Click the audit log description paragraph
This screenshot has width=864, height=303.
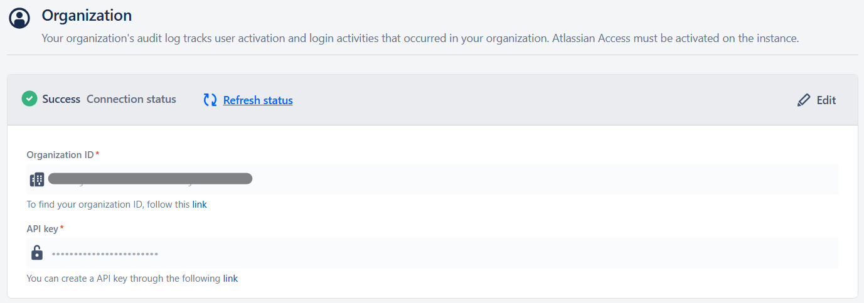coord(420,38)
